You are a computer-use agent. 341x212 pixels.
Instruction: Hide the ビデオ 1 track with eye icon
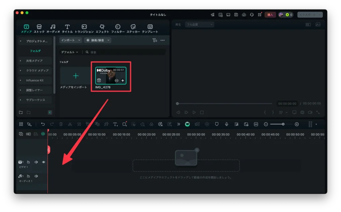(44, 162)
